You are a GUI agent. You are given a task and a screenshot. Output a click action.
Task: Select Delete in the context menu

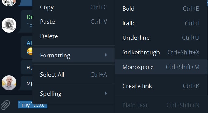coord(74,36)
